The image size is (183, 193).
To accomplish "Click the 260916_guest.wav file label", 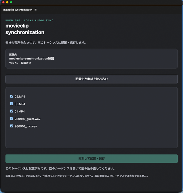I will [x=27, y=119].
